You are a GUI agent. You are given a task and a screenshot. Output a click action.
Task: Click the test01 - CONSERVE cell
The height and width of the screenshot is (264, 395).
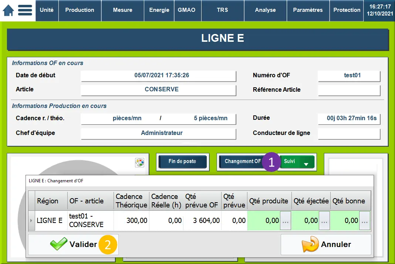91,221
